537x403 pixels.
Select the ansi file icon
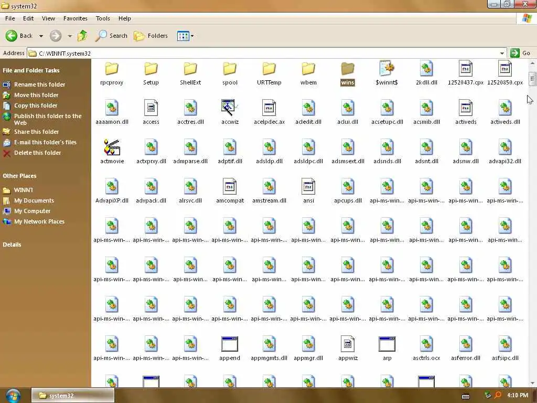pyautogui.click(x=308, y=186)
